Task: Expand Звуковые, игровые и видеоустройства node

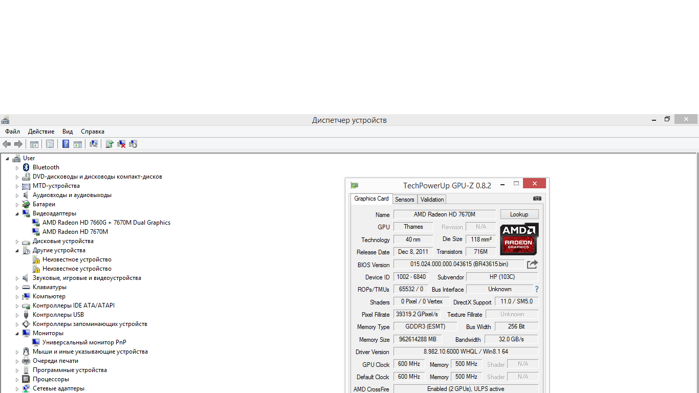Action: click(17, 278)
